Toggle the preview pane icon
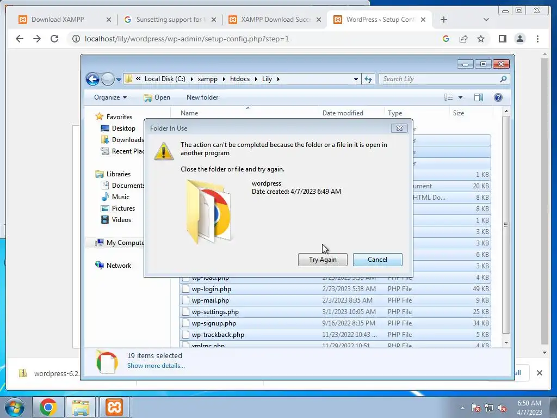The height and width of the screenshot is (418, 557). pyautogui.click(x=479, y=97)
